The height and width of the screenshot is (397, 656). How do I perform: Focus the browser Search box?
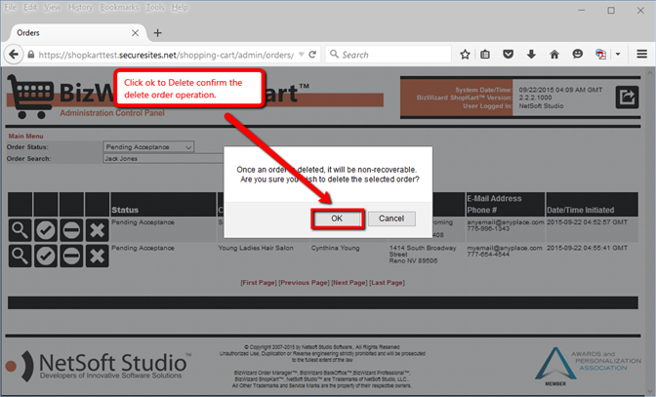pyautogui.click(x=389, y=55)
